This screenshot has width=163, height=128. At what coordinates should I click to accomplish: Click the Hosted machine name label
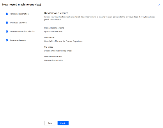(54, 28)
